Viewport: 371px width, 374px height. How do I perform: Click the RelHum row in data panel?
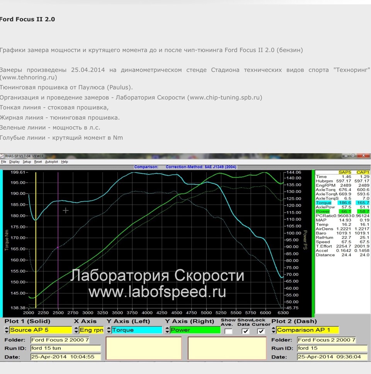point(342,238)
